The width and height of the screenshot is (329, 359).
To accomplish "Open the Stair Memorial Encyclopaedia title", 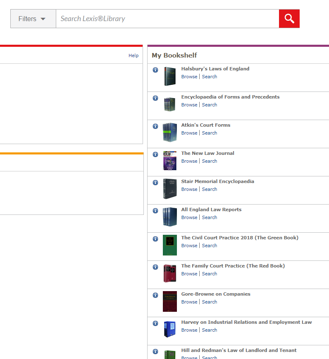I will pos(217,181).
